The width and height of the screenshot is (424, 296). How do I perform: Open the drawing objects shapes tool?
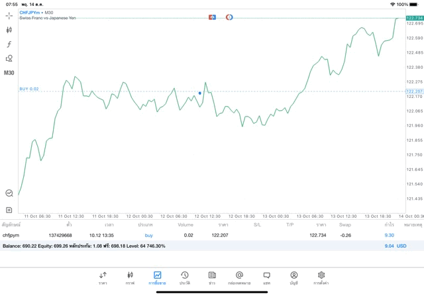tap(9, 58)
